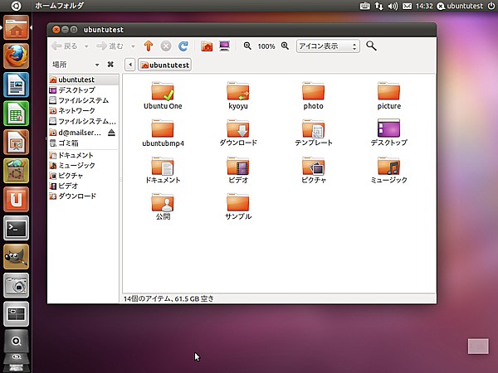Open the Ubuntu One folder
The height and width of the screenshot is (373, 498).
click(x=163, y=96)
